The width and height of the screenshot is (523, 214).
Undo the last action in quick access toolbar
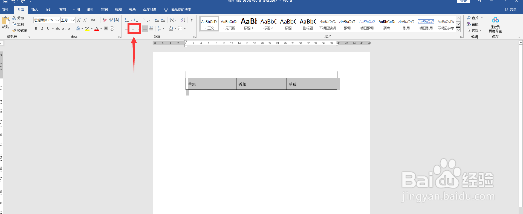coord(13,1)
